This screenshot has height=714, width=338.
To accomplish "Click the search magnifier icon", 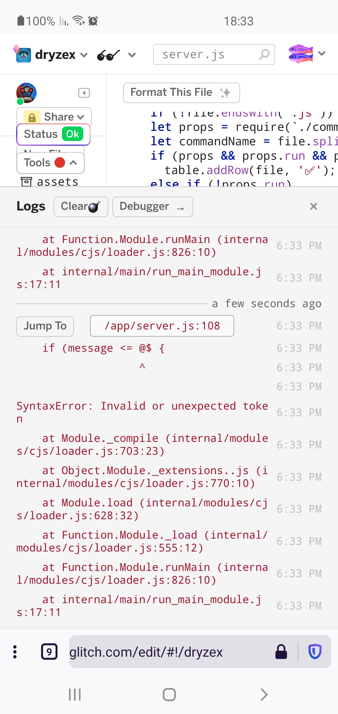I will point(264,54).
